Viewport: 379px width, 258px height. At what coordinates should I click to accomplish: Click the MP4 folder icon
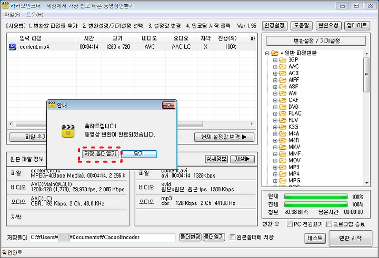283,174
